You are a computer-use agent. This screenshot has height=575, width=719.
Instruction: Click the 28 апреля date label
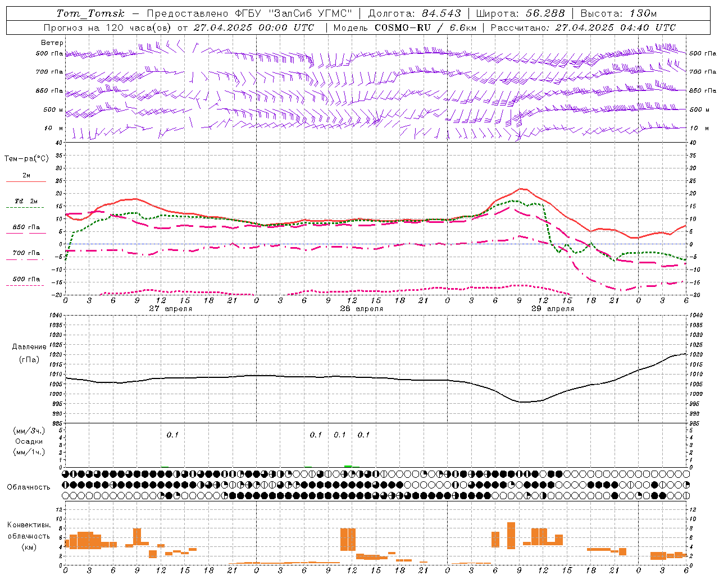pyautogui.click(x=362, y=309)
